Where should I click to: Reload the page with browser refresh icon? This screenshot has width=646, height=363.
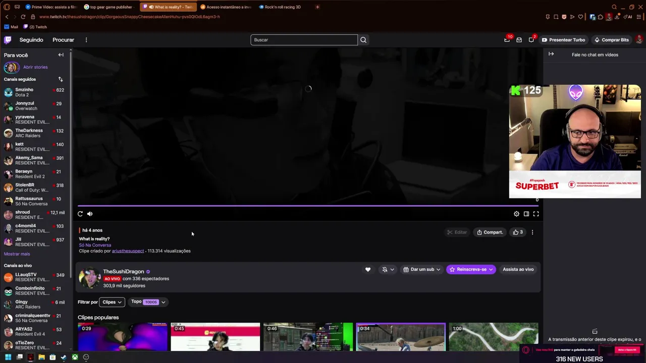23,17
